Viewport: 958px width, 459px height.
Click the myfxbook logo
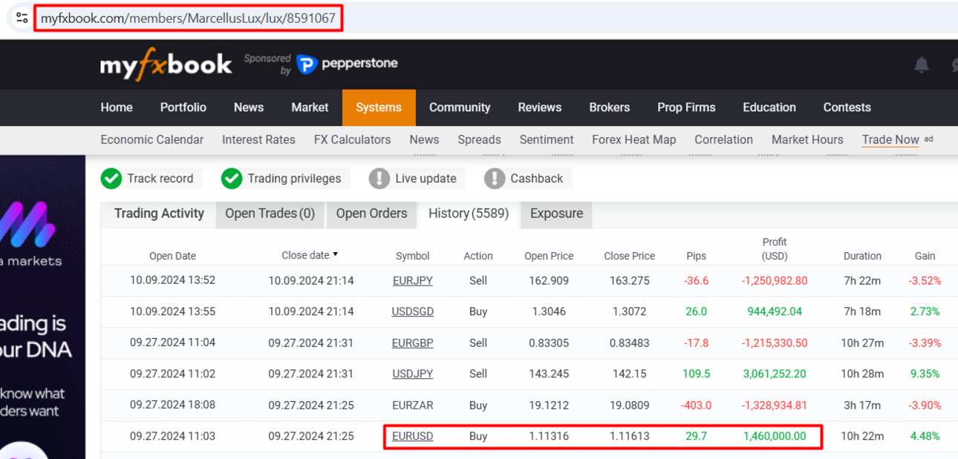point(166,65)
